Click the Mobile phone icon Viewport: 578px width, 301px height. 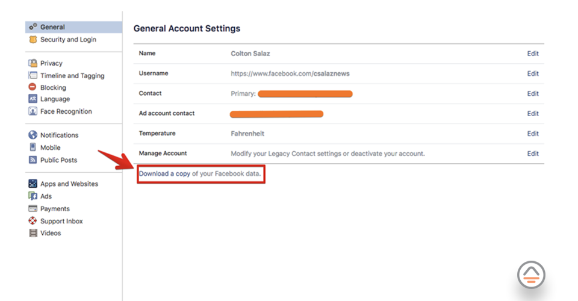pyautogui.click(x=33, y=147)
